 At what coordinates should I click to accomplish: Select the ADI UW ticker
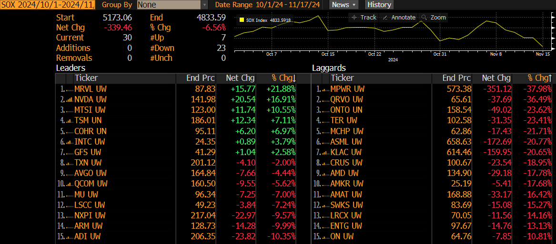tap(87, 237)
